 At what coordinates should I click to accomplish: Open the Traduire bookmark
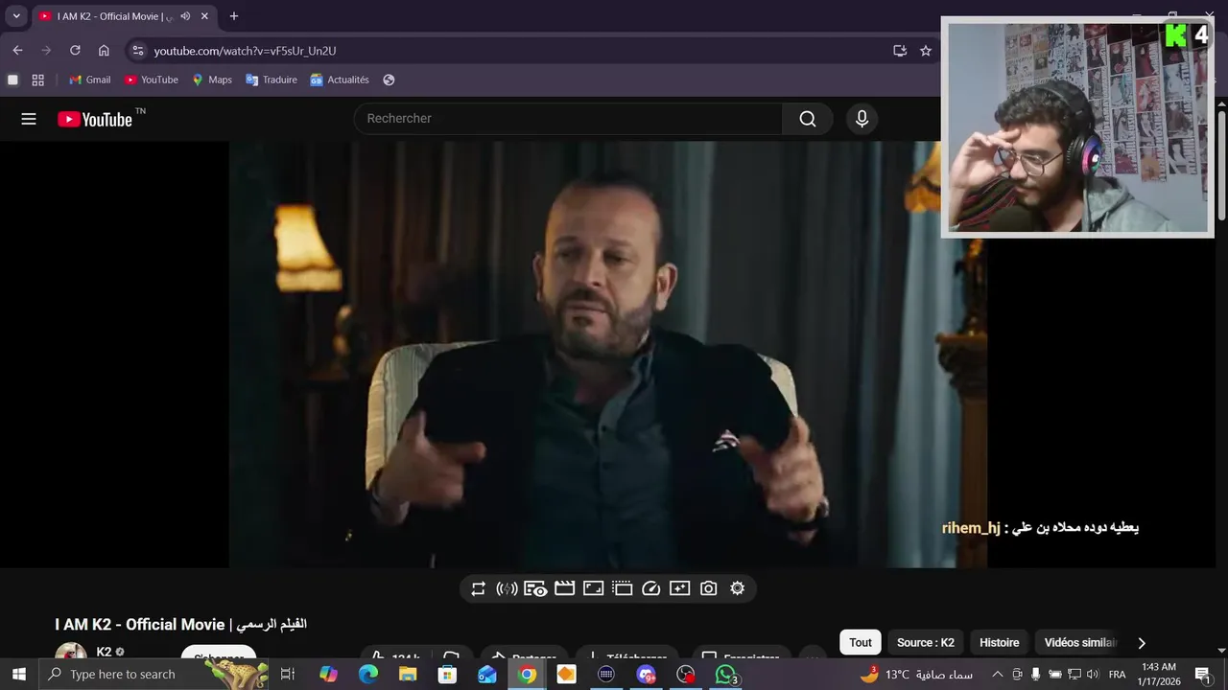(x=272, y=80)
